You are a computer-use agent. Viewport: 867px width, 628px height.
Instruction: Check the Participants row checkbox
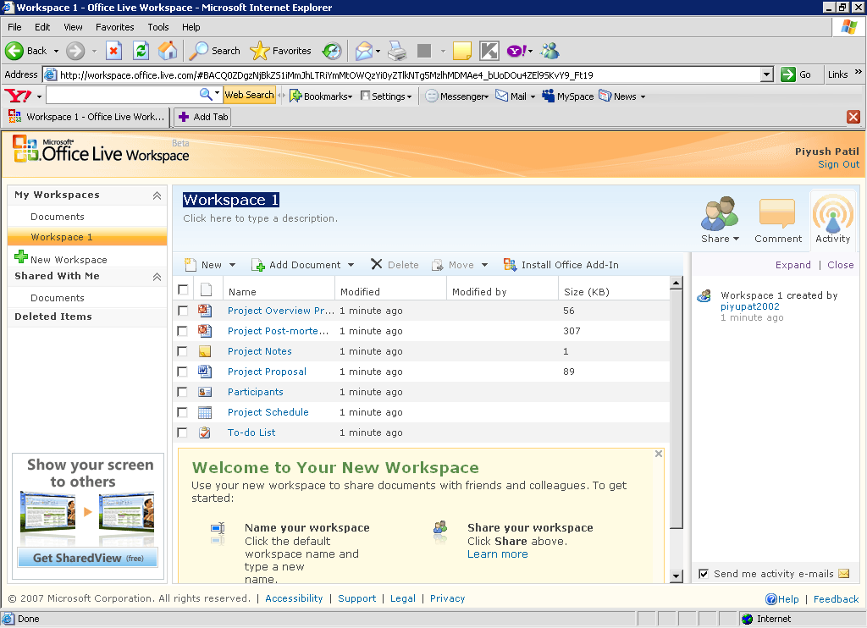183,392
